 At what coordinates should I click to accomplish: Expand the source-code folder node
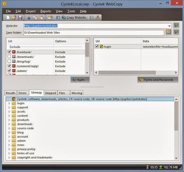[9, 129]
